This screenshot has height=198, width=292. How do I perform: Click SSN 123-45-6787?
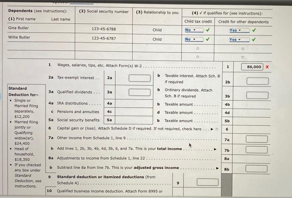(104, 38)
